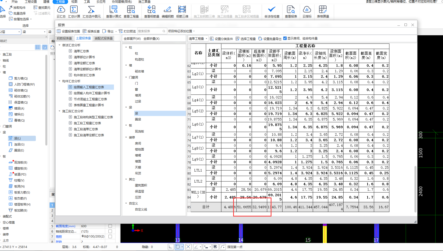
Task: Open 清单汇总表 report
Action: pos(81,51)
